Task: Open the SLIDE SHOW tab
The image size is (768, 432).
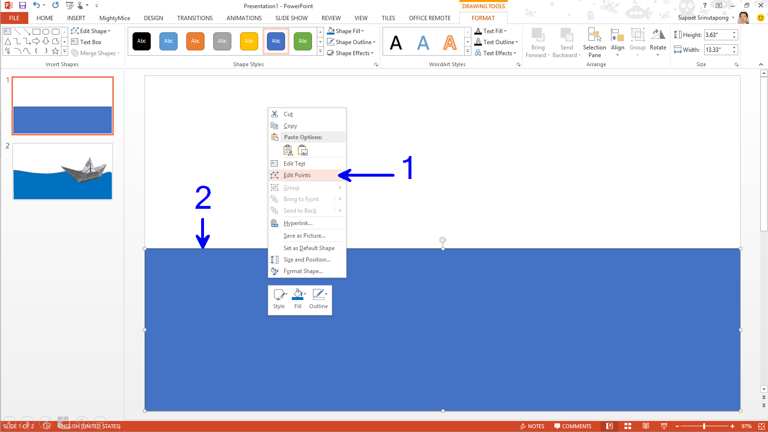Action: 291,18
